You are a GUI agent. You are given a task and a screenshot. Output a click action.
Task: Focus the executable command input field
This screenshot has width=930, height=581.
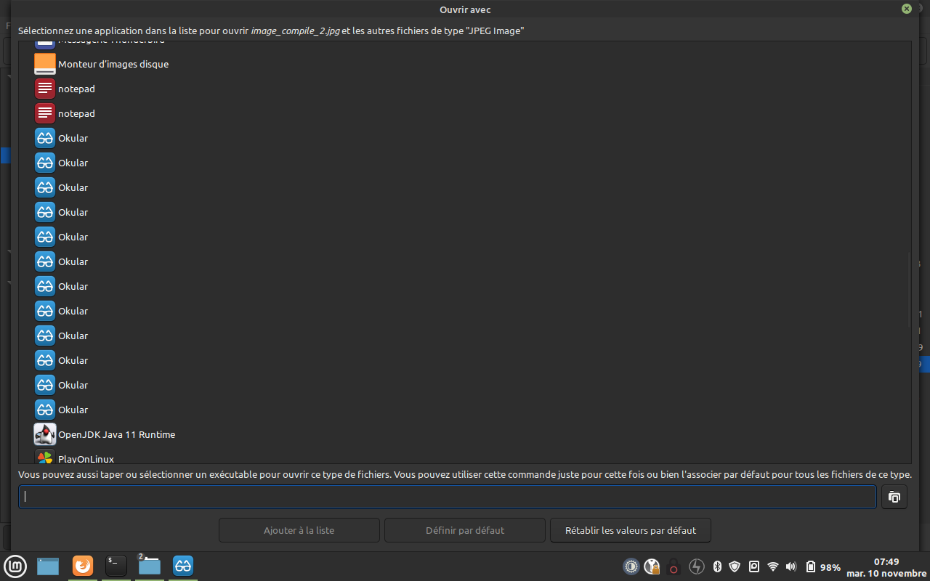pos(448,497)
